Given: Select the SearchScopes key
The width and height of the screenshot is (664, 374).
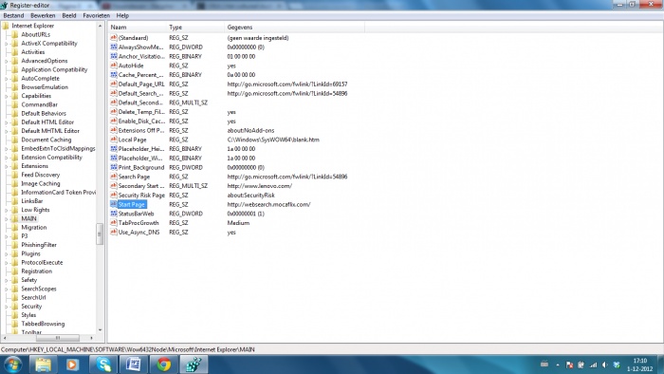Looking at the screenshot, I should tap(39, 289).
